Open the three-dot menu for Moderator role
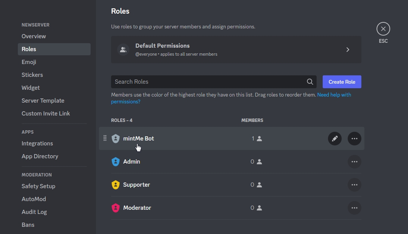 tap(355, 208)
